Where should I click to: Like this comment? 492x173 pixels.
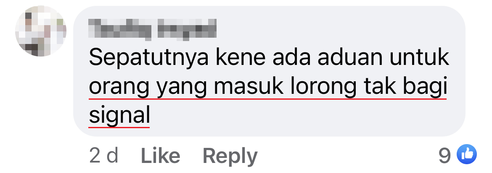[160, 155]
